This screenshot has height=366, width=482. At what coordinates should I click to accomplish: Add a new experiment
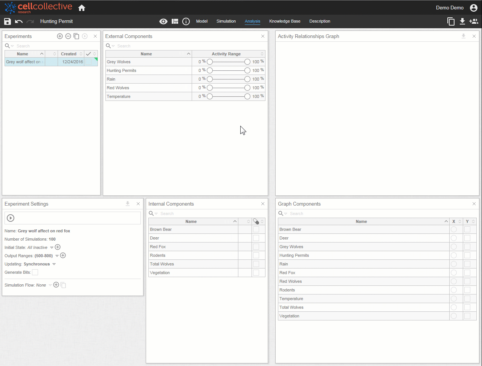coord(60,36)
